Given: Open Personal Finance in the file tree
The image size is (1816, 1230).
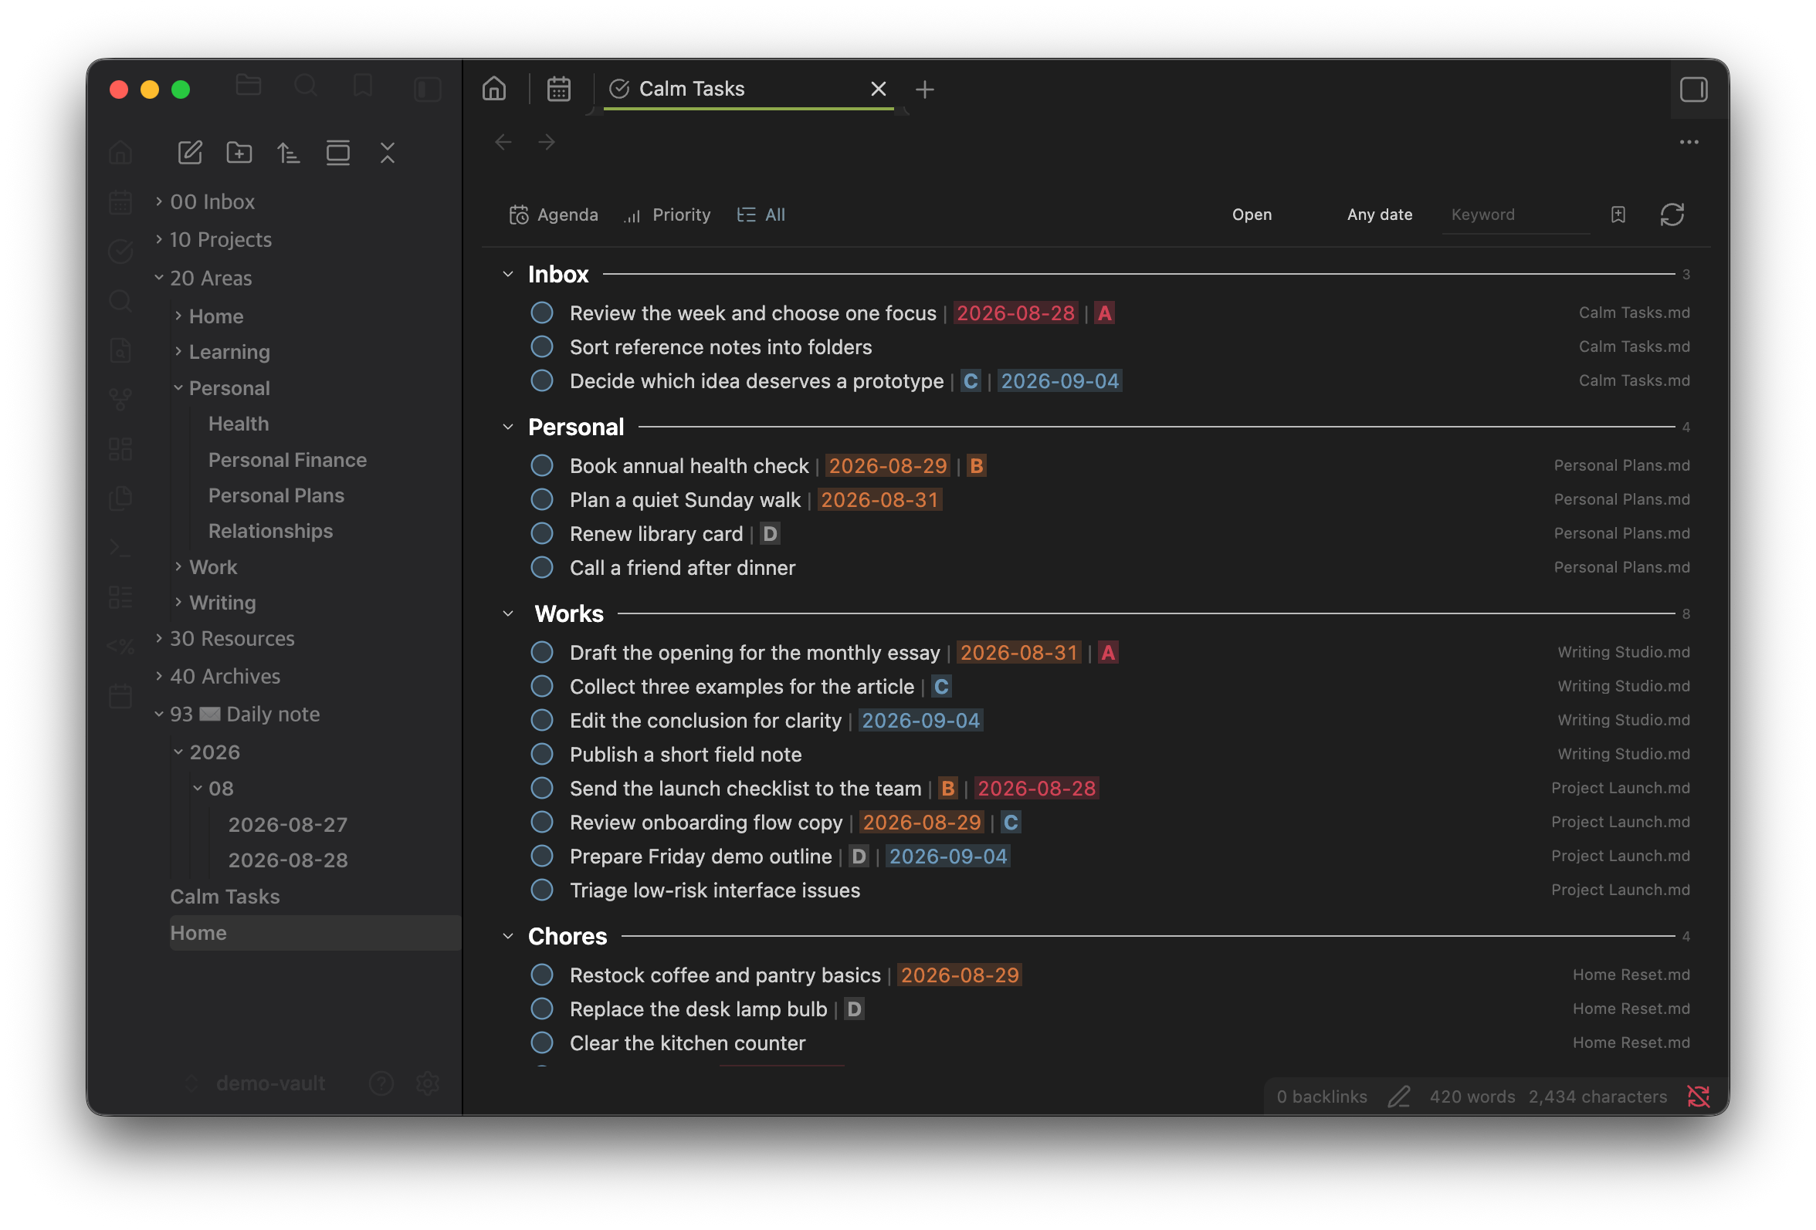Looking at the screenshot, I should (x=287, y=460).
